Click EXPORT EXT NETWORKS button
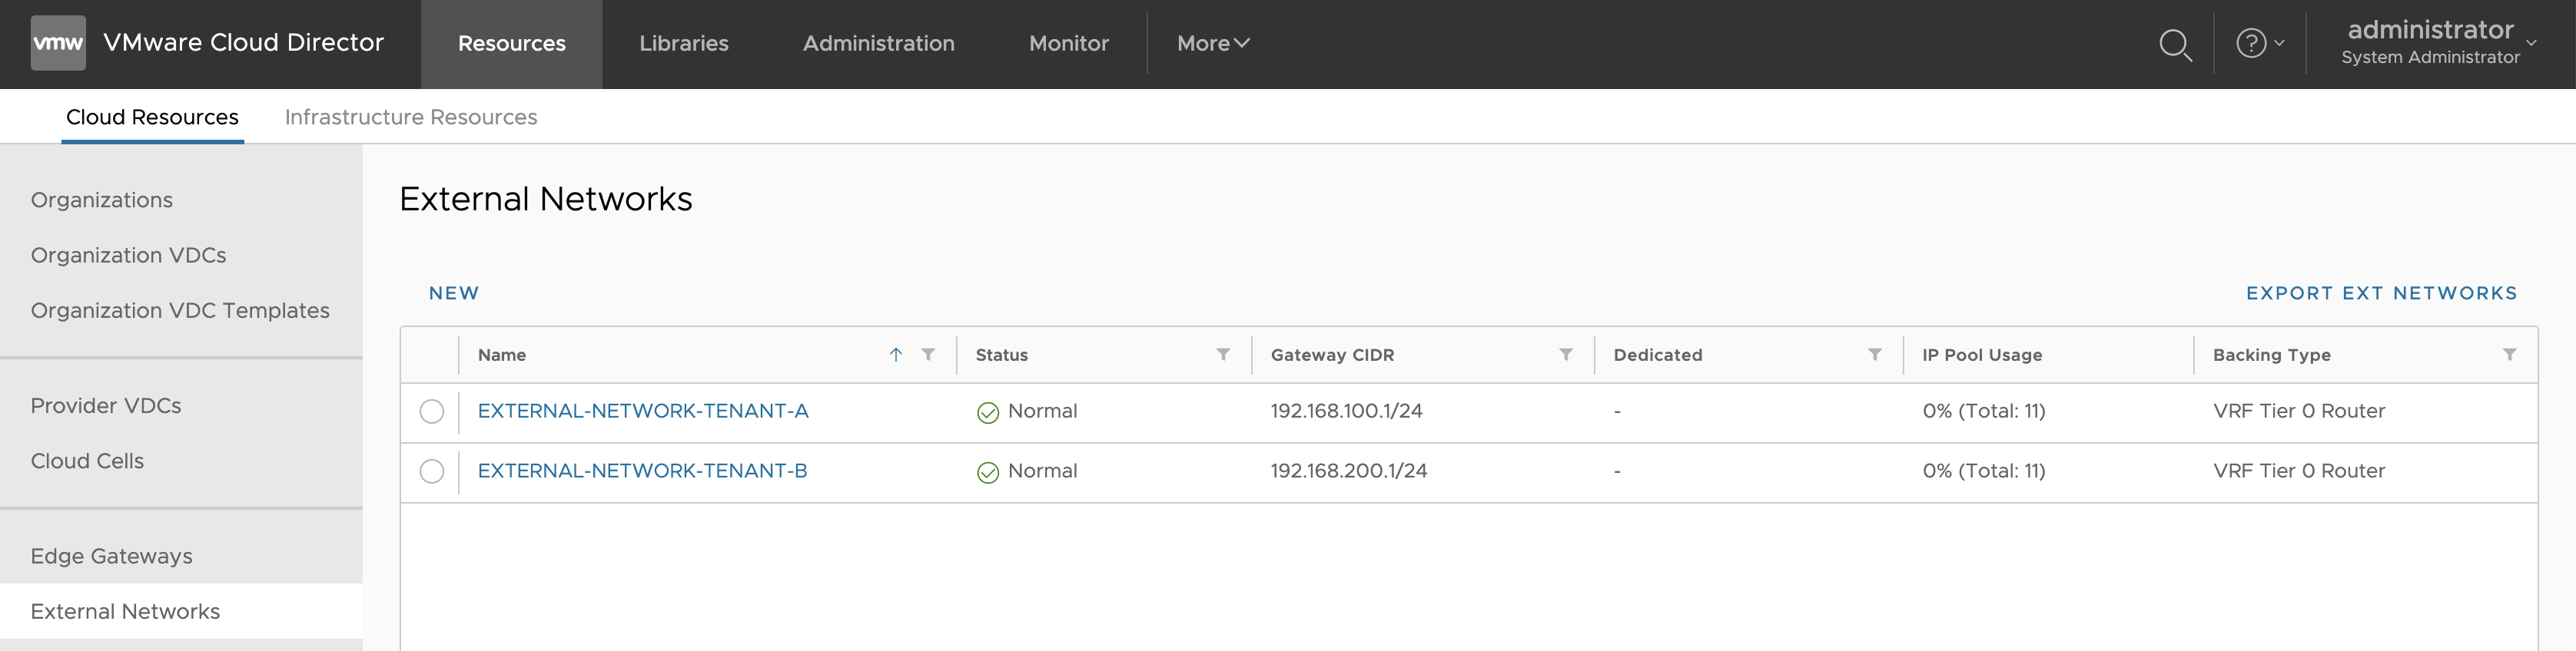 point(2381,292)
